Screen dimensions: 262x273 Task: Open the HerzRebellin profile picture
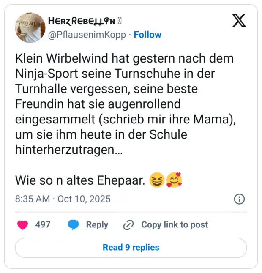click(30, 27)
